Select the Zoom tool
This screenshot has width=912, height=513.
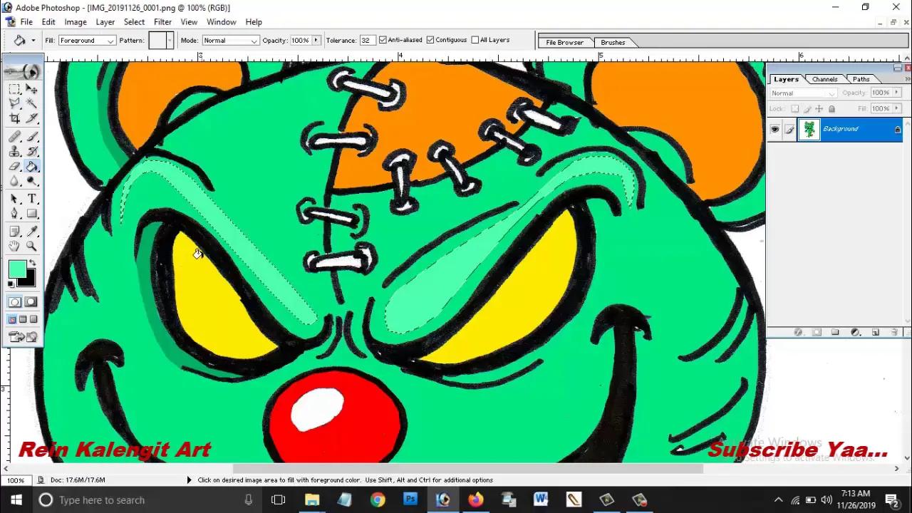(31, 246)
